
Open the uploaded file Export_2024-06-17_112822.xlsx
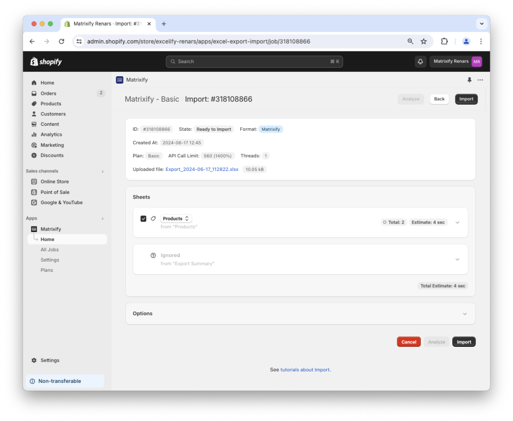pos(202,169)
